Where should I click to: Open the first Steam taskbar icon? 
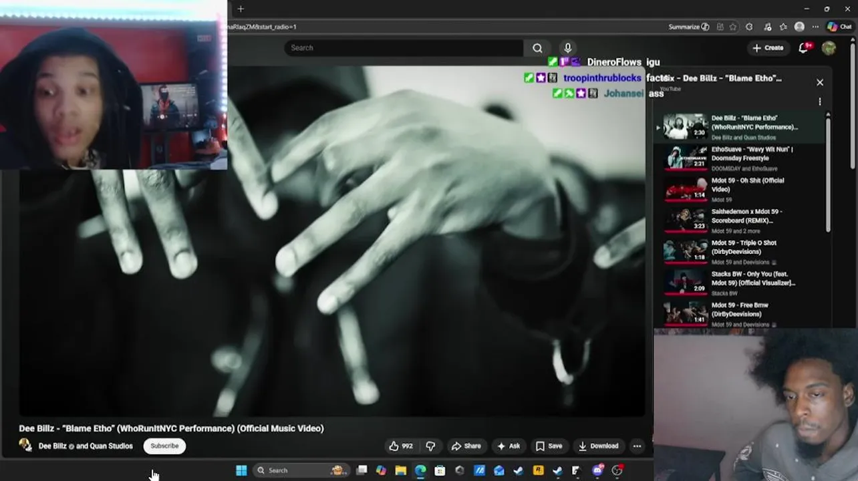coord(518,470)
